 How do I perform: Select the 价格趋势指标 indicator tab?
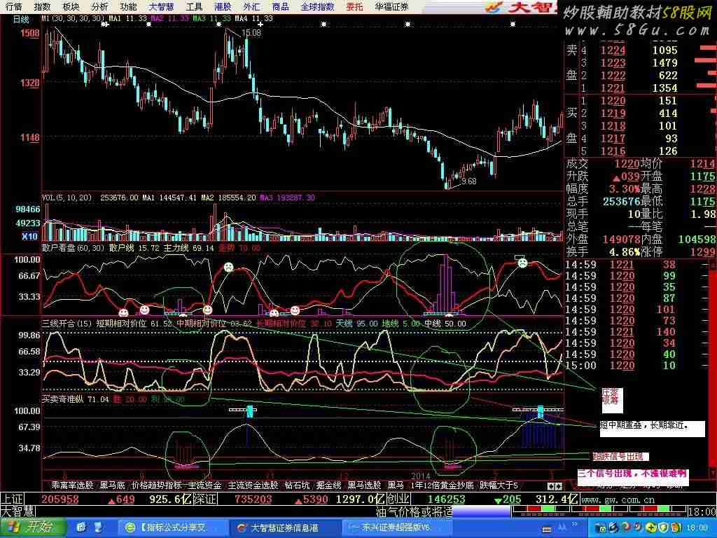point(156,485)
